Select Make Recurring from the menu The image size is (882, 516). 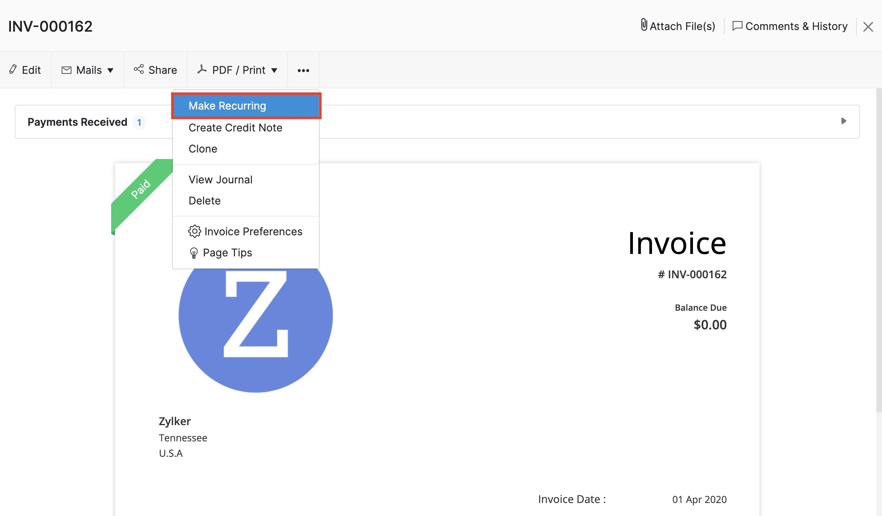pyautogui.click(x=246, y=106)
